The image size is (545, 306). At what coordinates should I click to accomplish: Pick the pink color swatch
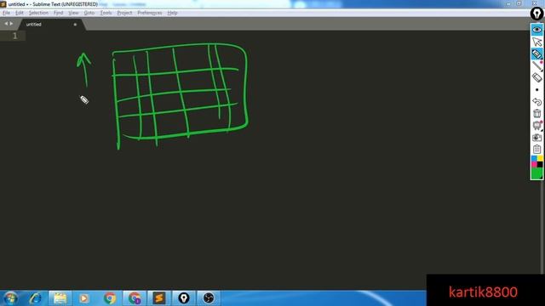[x=534, y=164]
